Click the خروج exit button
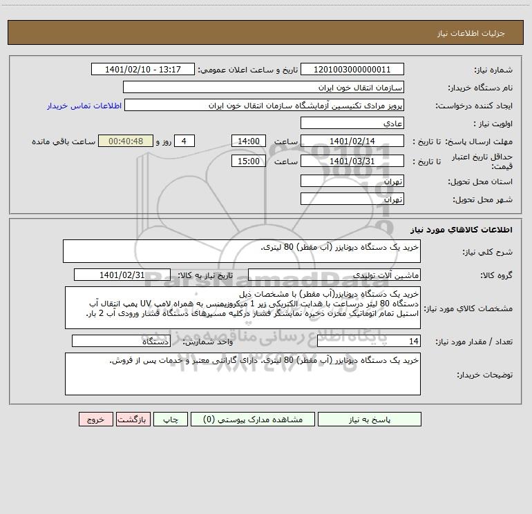Viewport: 532px width, 514px height. [x=95, y=419]
